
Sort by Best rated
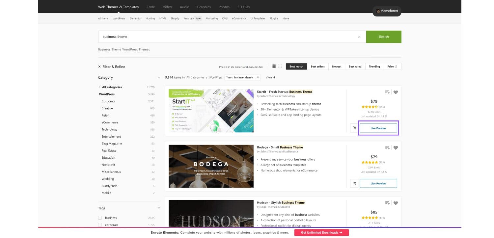click(x=355, y=66)
